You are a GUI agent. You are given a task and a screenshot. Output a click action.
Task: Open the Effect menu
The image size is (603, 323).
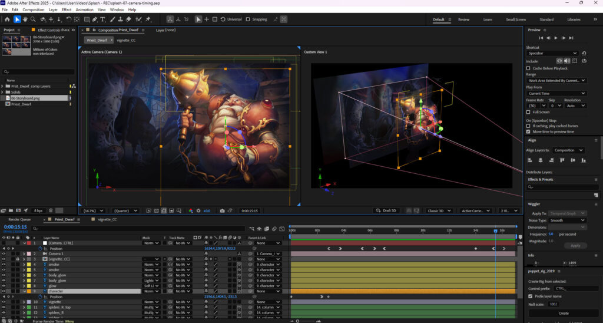coord(67,9)
